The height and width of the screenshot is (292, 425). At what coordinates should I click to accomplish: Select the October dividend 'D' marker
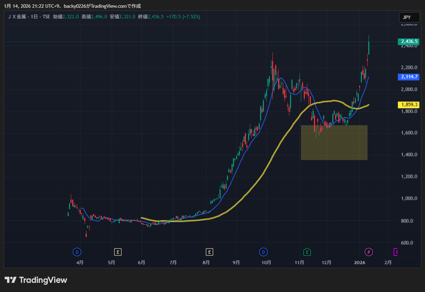click(263, 252)
